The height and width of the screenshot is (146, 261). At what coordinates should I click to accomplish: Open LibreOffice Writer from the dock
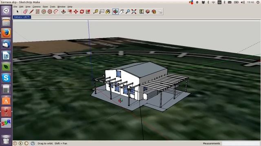6,56
